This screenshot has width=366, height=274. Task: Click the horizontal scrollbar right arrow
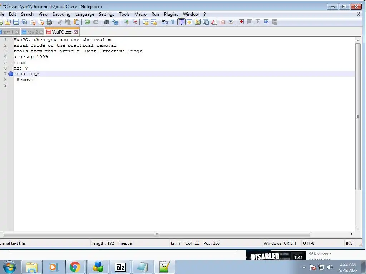352,234
